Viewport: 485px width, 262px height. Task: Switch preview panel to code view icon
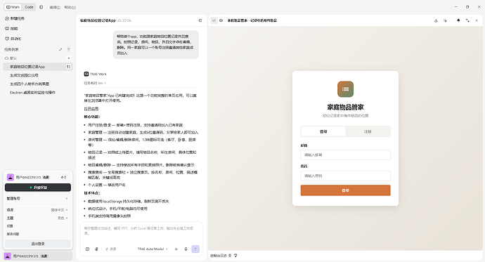214,20
